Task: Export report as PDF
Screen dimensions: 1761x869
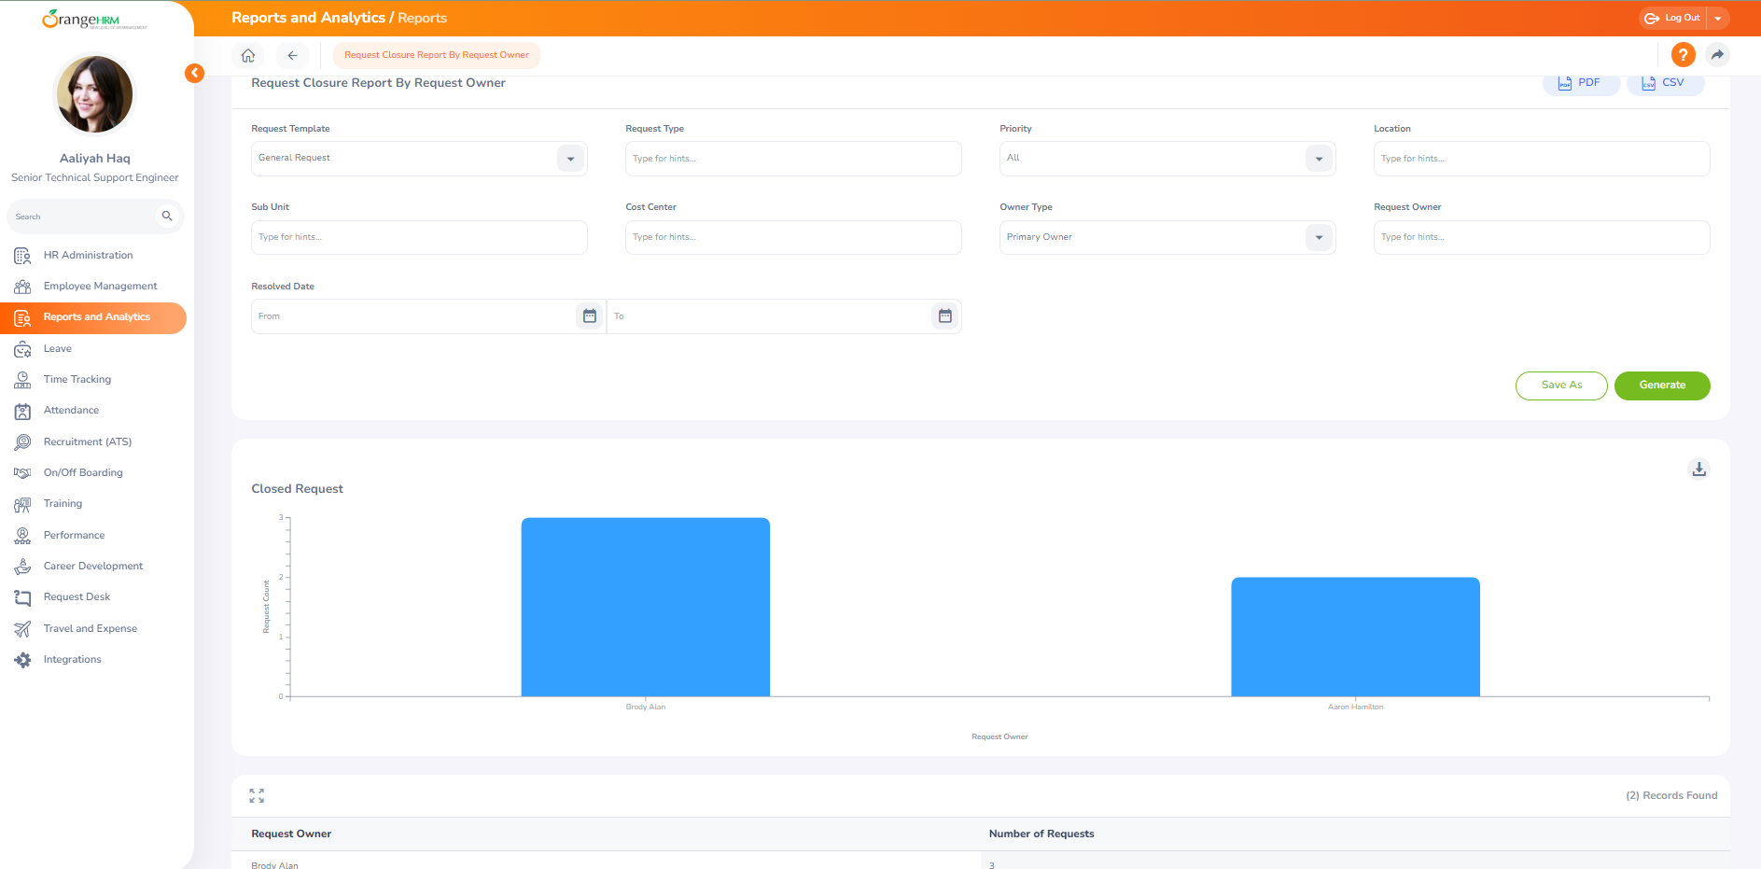Action: click(1581, 83)
